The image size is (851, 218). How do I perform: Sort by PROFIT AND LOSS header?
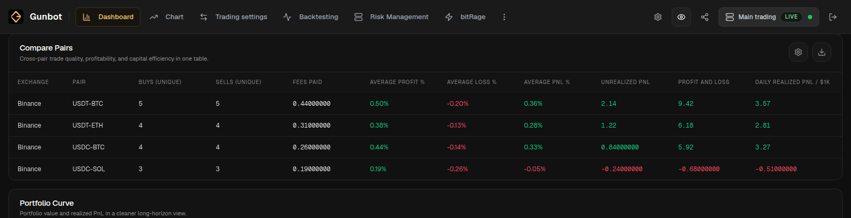(704, 82)
